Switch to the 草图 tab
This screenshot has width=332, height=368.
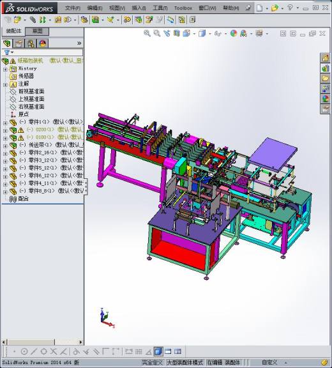[x=37, y=31]
